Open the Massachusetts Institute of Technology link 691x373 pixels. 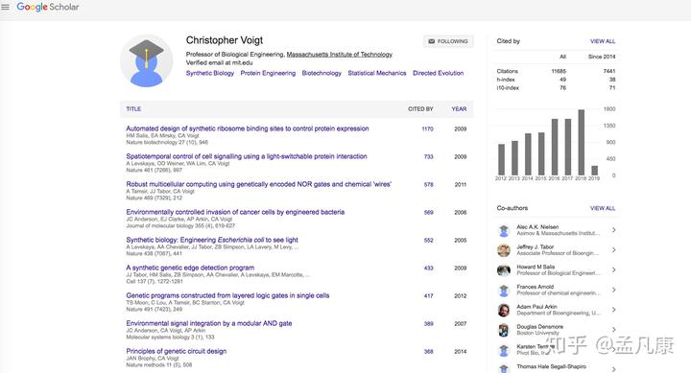coord(340,54)
